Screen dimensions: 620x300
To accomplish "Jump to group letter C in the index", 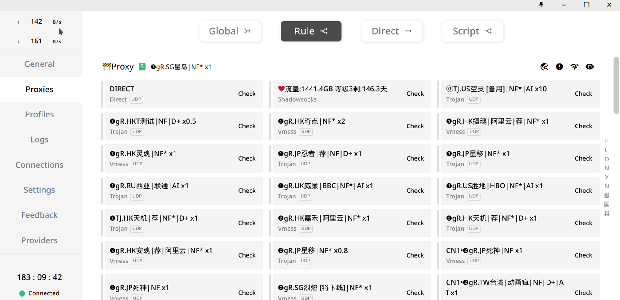I will [607, 150].
